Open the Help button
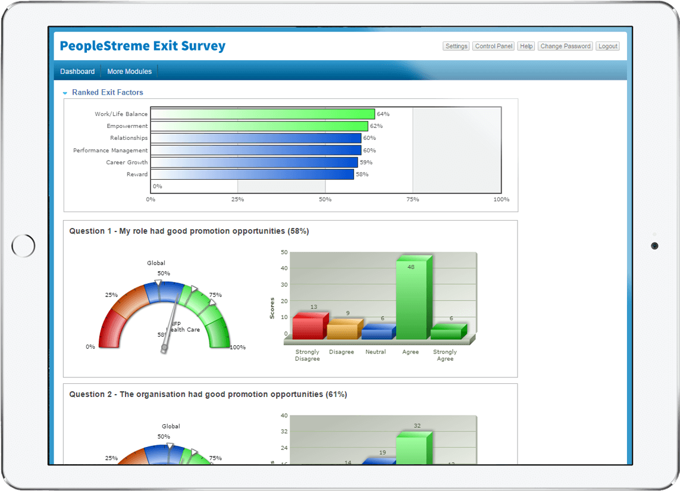Viewport: 680px width, 491px height. click(526, 46)
